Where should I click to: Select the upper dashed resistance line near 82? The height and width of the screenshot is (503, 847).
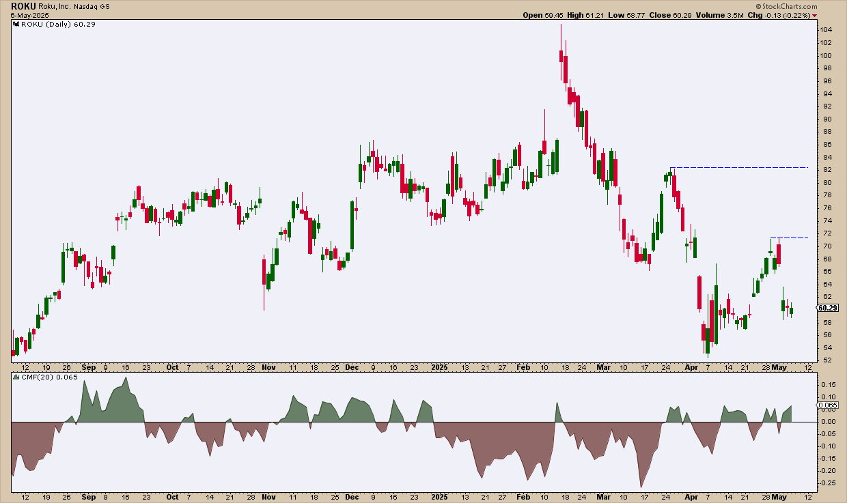coord(740,167)
